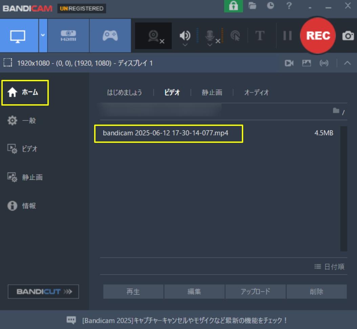The image size is (357, 329).
Task: Toggle the speaker sound recording icon
Action: (x=185, y=36)
